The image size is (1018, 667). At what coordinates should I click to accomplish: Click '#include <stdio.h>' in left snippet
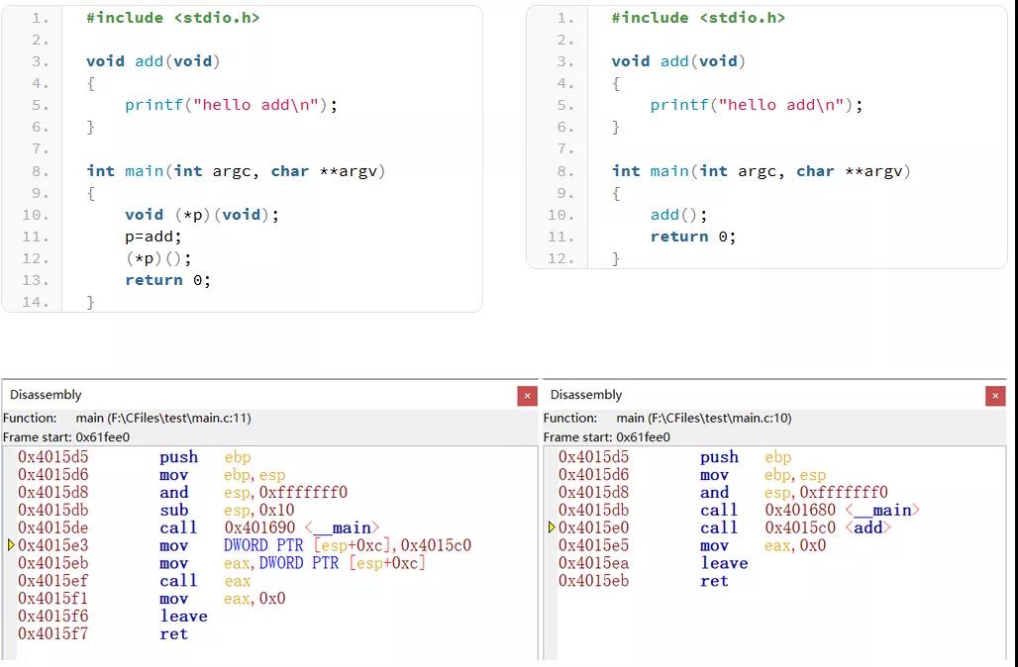point(172,18)
